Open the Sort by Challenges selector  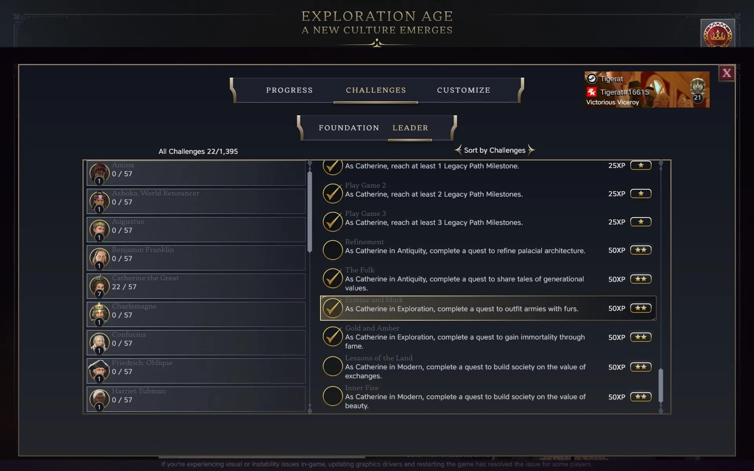click(494, 150)
